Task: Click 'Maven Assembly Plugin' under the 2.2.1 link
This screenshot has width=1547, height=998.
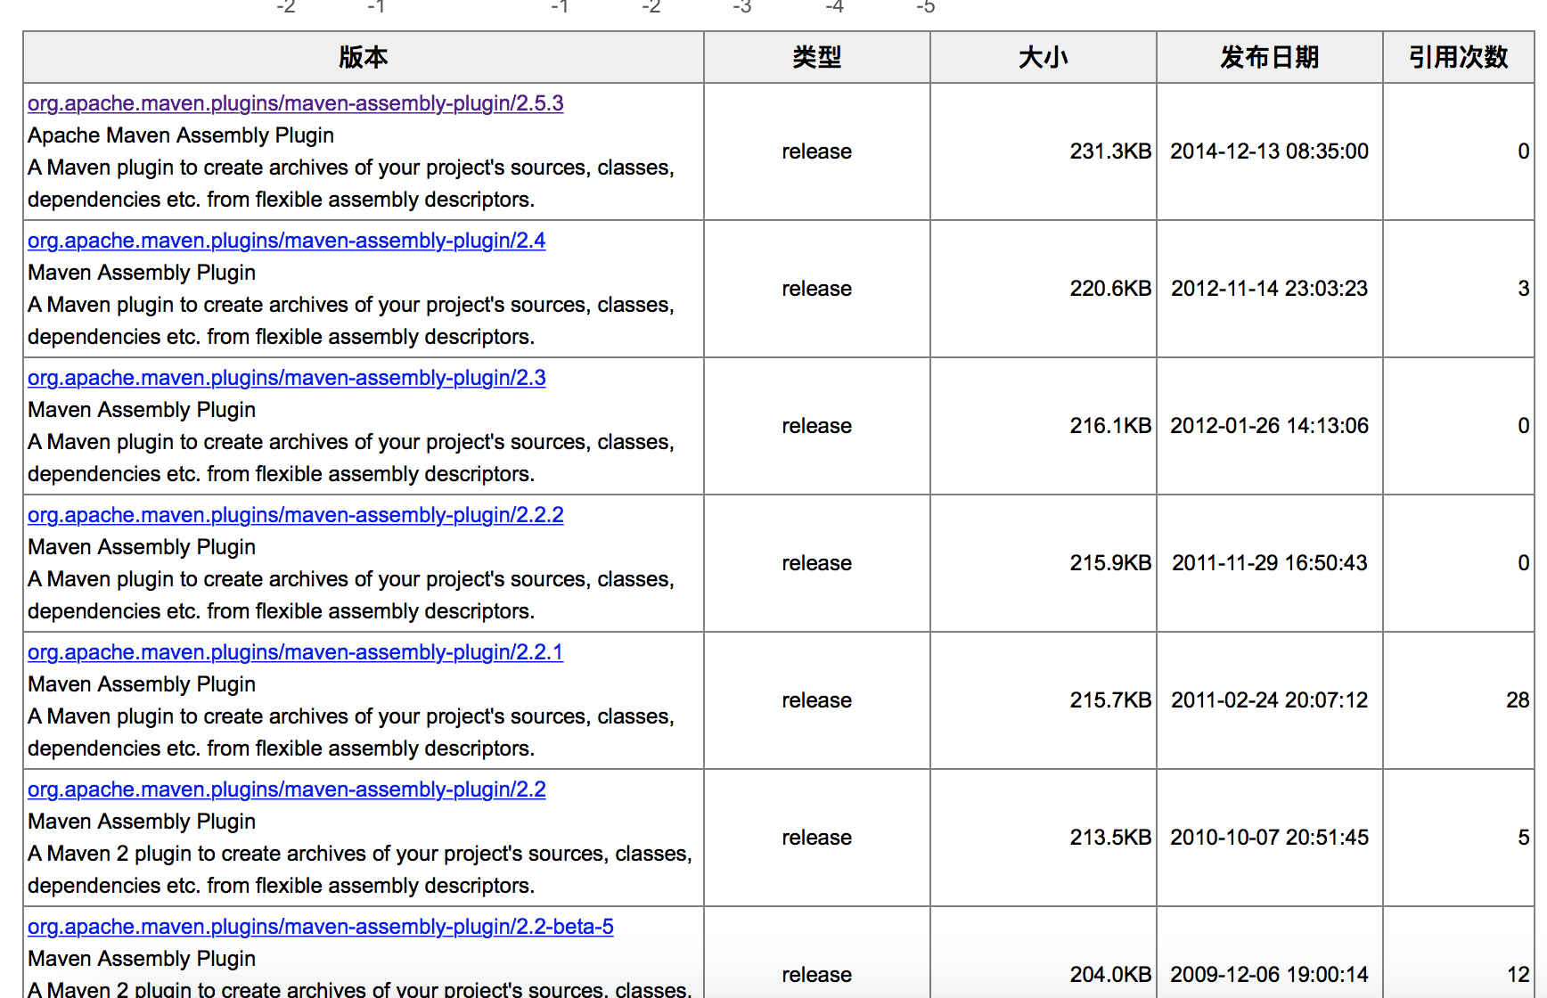Action: 142,684
